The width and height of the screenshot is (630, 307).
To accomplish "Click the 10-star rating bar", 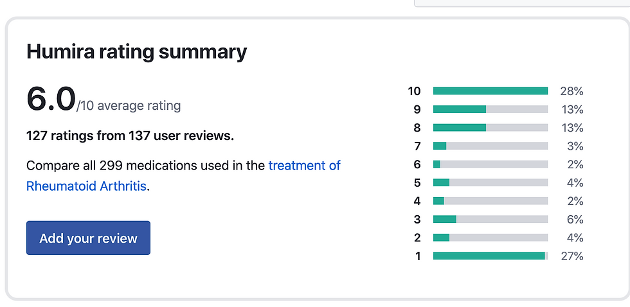I will click(x=490, y=91).
